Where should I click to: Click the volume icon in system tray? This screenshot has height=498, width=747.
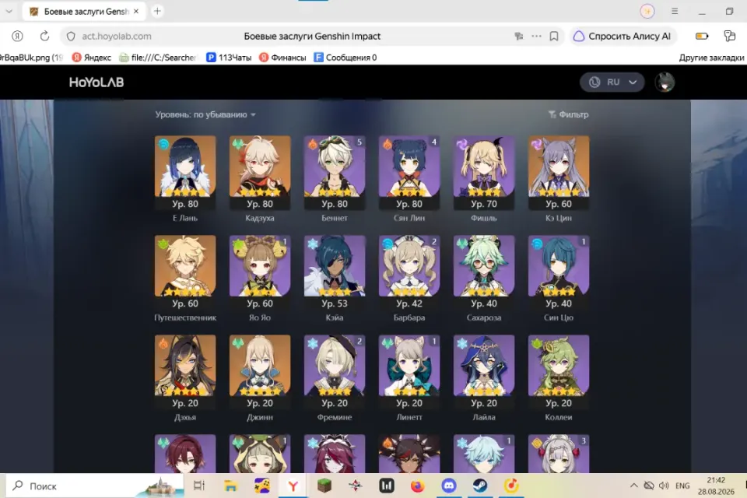click(664, 486)
